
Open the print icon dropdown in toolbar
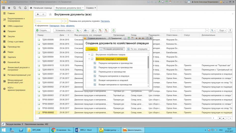point(87,30)
